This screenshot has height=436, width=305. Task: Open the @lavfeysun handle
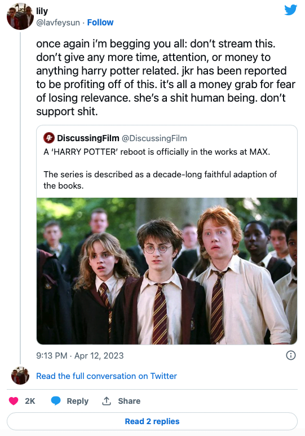(58, 23)
